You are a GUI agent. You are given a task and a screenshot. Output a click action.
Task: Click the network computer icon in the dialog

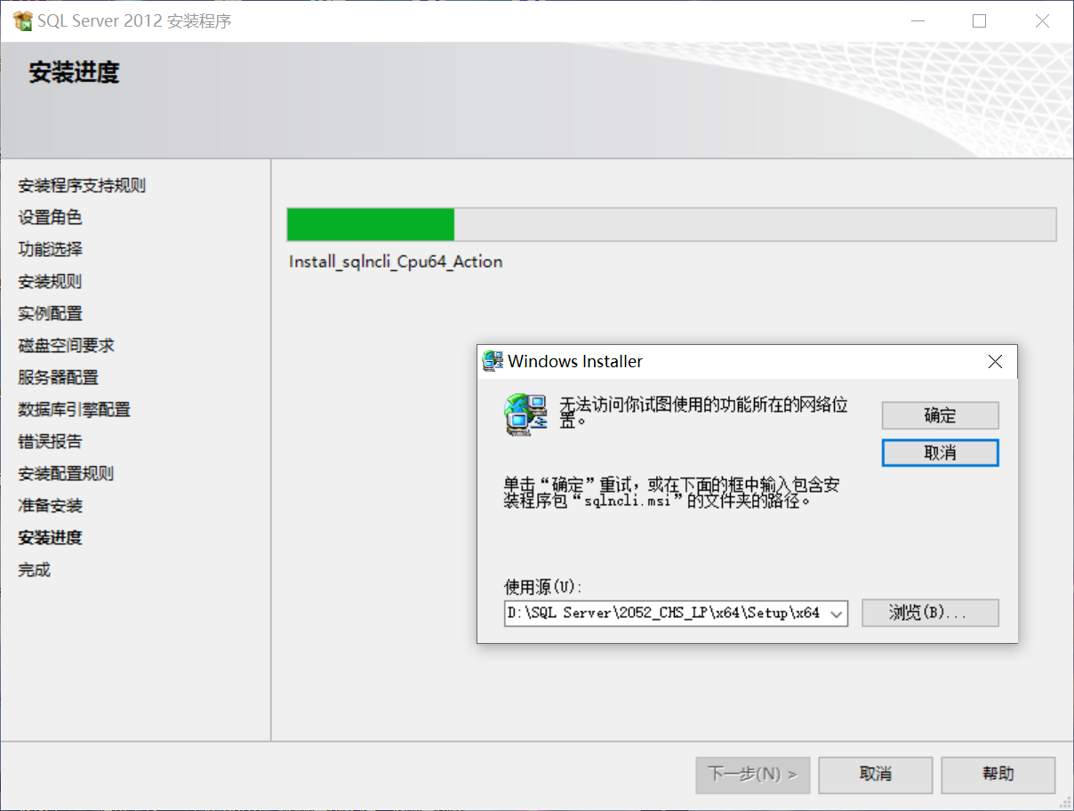(x=525, y=414)
